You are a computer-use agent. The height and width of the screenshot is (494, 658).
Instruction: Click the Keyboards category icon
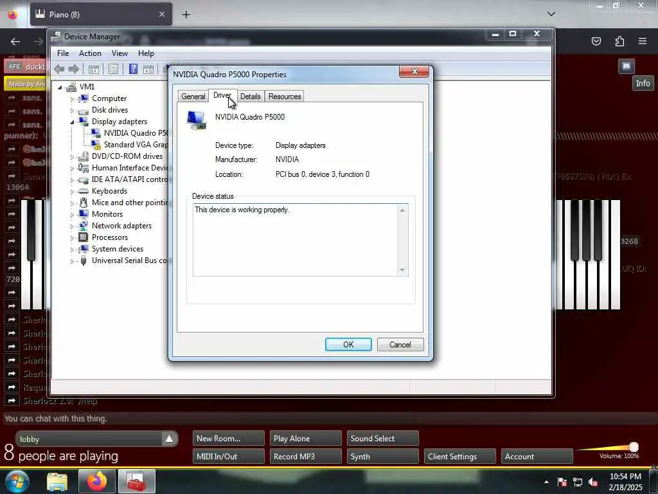click(x=84, y=191)
